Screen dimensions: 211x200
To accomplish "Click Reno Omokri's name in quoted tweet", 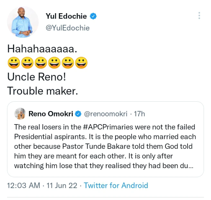I will (51, 114).
